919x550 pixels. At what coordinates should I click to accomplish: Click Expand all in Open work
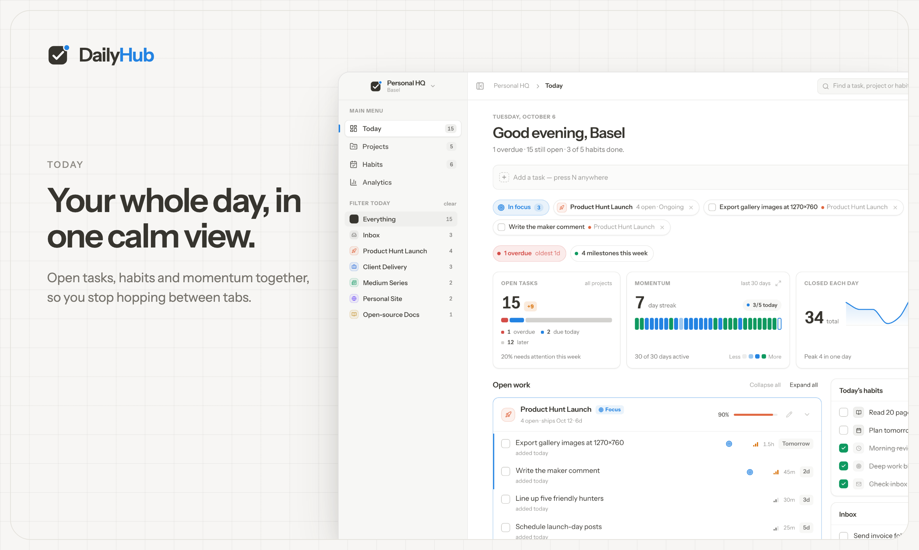[803, 385]
